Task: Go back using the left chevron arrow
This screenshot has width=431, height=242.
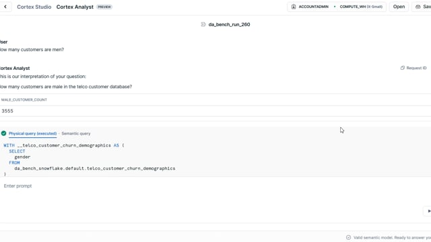Action: 5,7
